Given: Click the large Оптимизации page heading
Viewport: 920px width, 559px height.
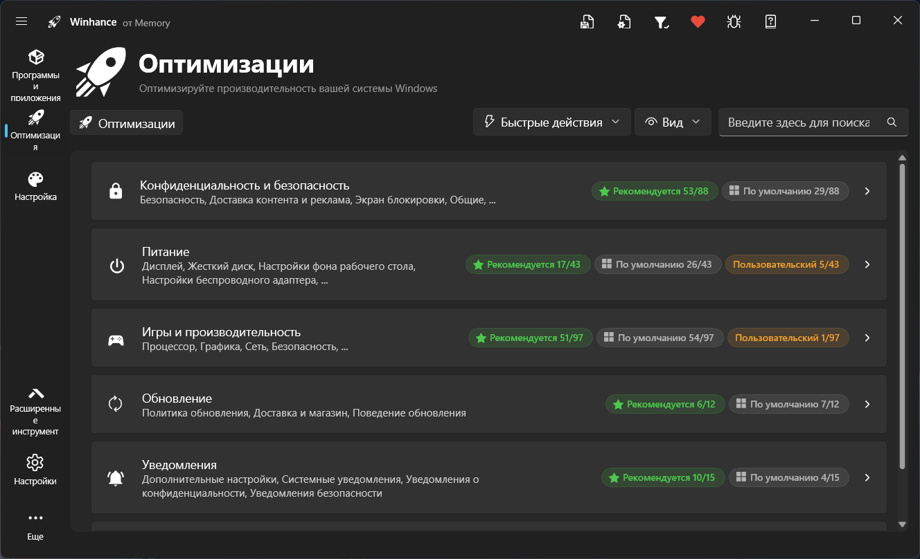Looking at the screenshot, I should [227, 64].
